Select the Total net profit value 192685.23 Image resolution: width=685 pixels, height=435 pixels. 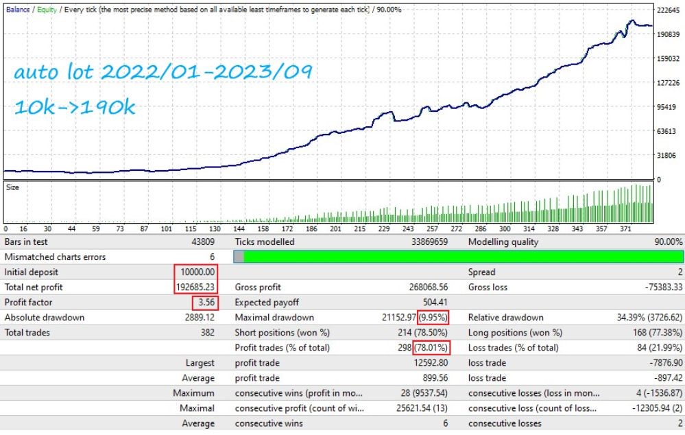point(195,287)
